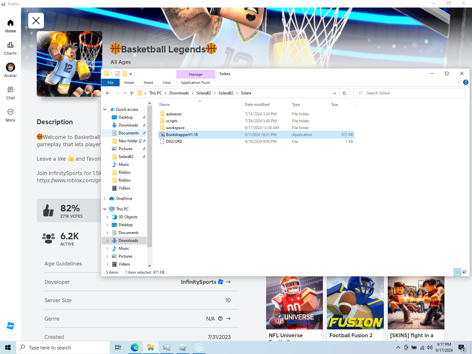Refresh the Solara folder
The height and width of the screenshot is (354, 472).
(x=344, y=93)
